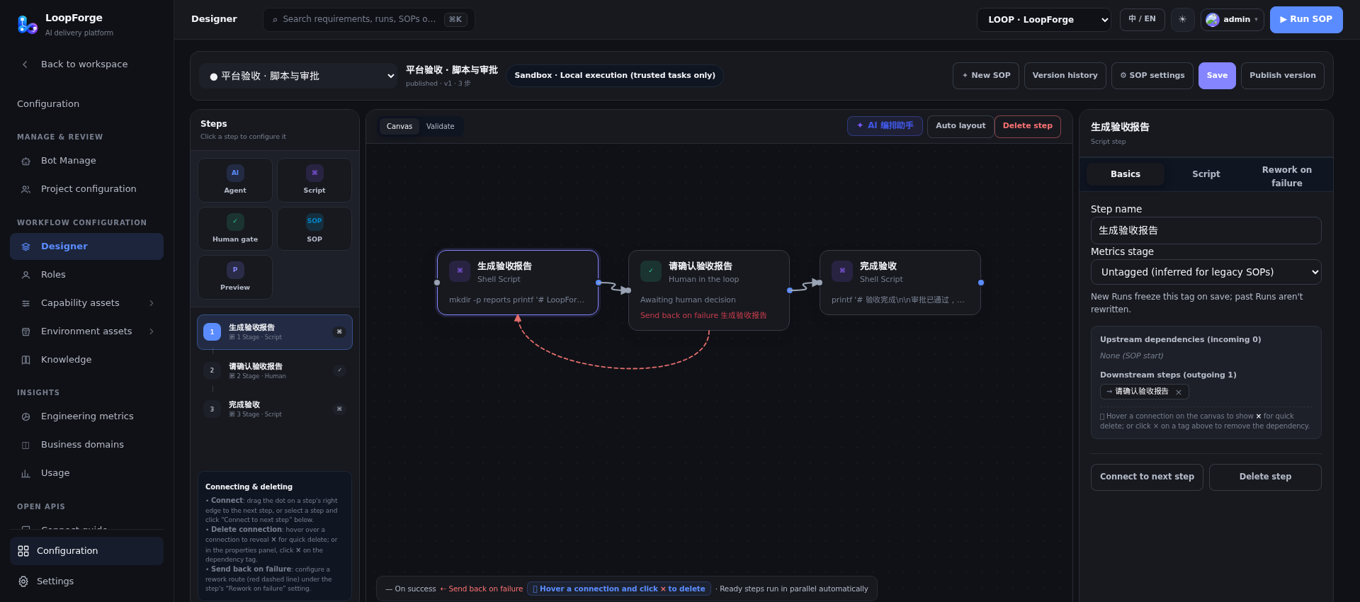Open Bot Manage in sidebar
The height and width of the screenshot is (602, 1360).
click(86, 161)
